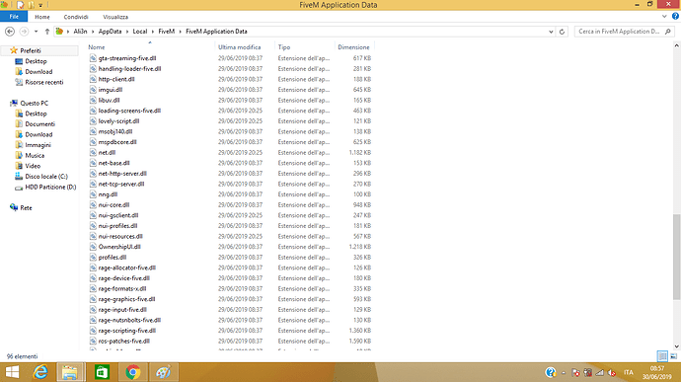Select Preferiti in the navigation pane
Image resolution: width=681 pixels, height=382 pixels.
[x=31, y=51]
